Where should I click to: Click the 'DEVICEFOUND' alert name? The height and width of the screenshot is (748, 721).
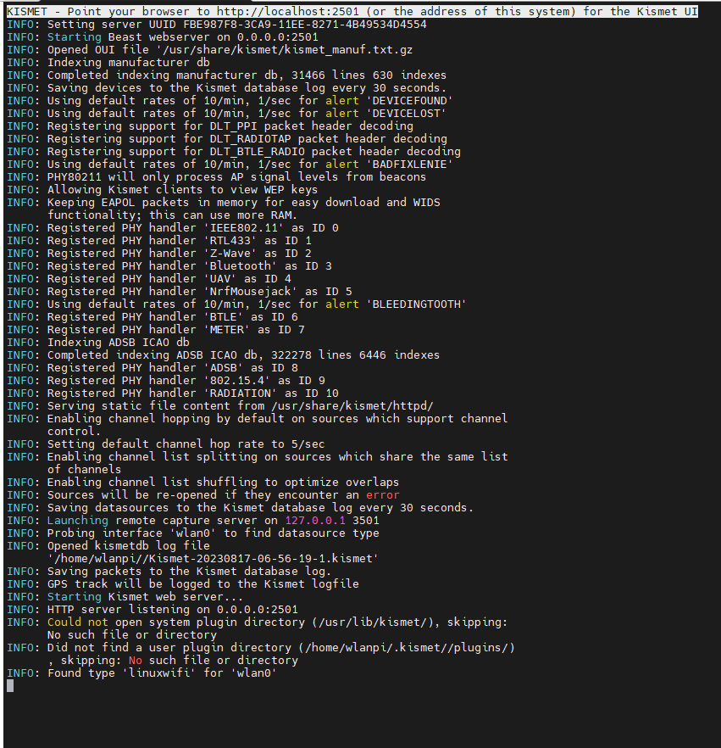point(410,101)
